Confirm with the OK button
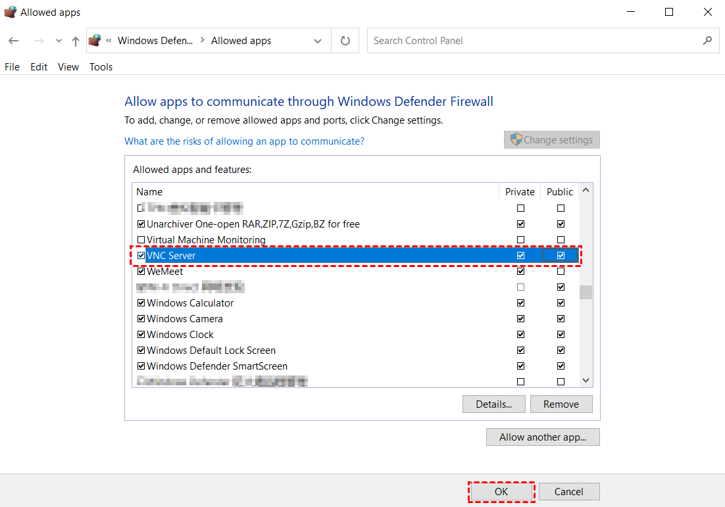This screenshot has width=725, height=507. click(502, 492)
